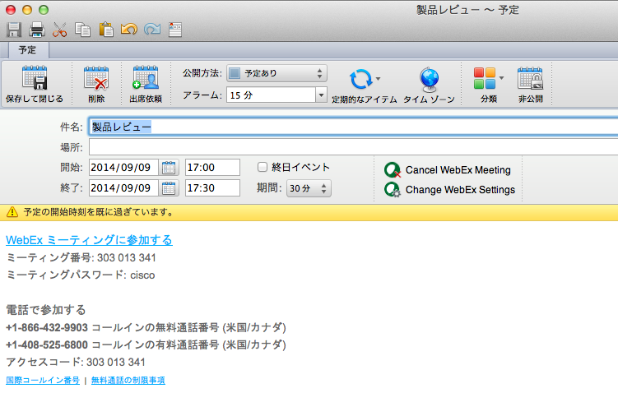This screenshot has height=393, width=618.
Task: Select the 予定 tab
Action: [27, 50]
